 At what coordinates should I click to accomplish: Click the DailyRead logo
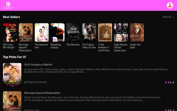[8, 5]
